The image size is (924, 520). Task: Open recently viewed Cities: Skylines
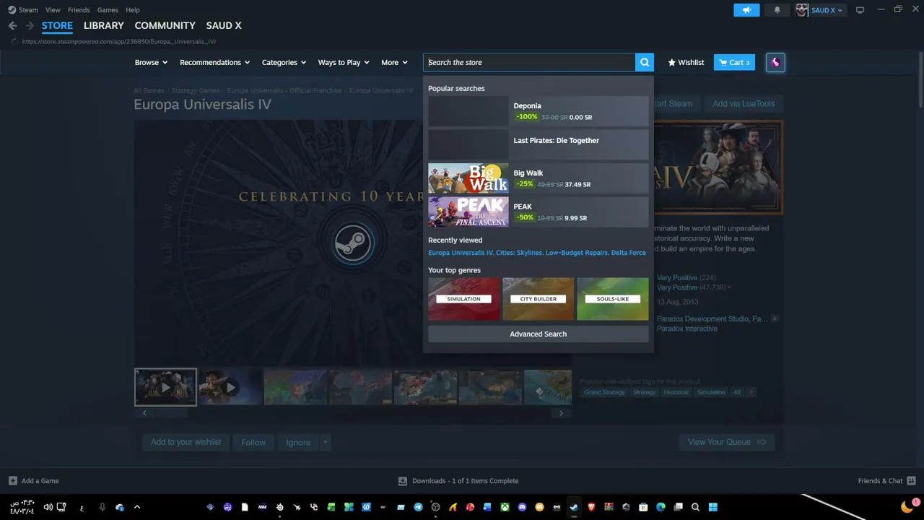click(x=518, y=253)
